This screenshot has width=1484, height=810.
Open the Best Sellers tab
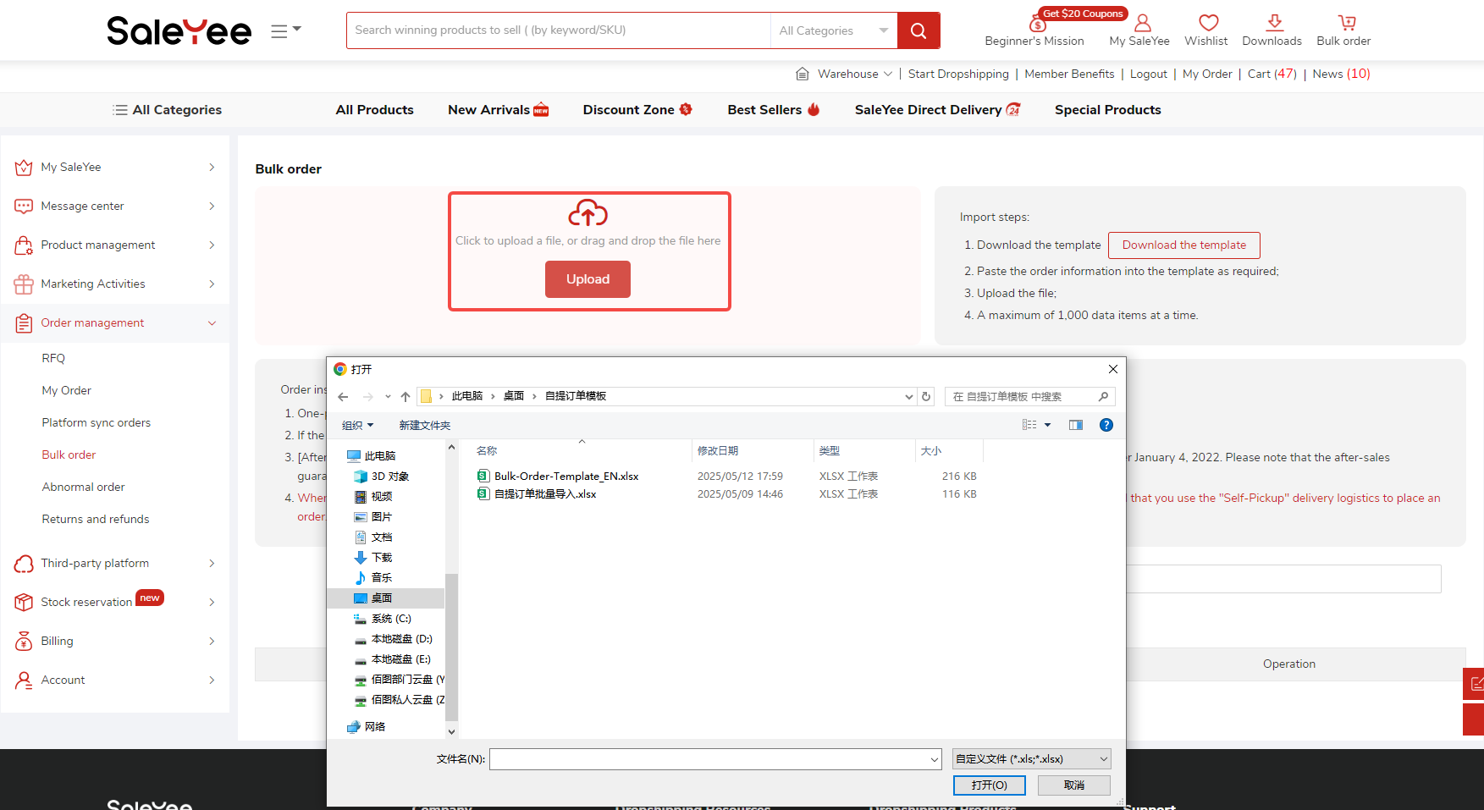(774, 109)
